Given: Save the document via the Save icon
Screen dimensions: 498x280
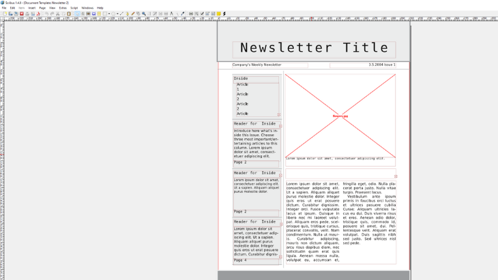Looking at the screenshot, I should coord(16,14).
